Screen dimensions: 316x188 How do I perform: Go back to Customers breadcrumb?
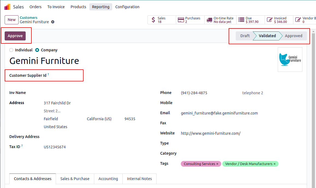click(29, 18)
